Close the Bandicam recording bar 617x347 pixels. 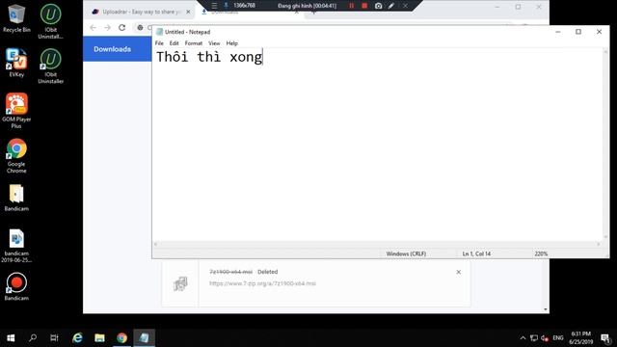tap(405, 6)
